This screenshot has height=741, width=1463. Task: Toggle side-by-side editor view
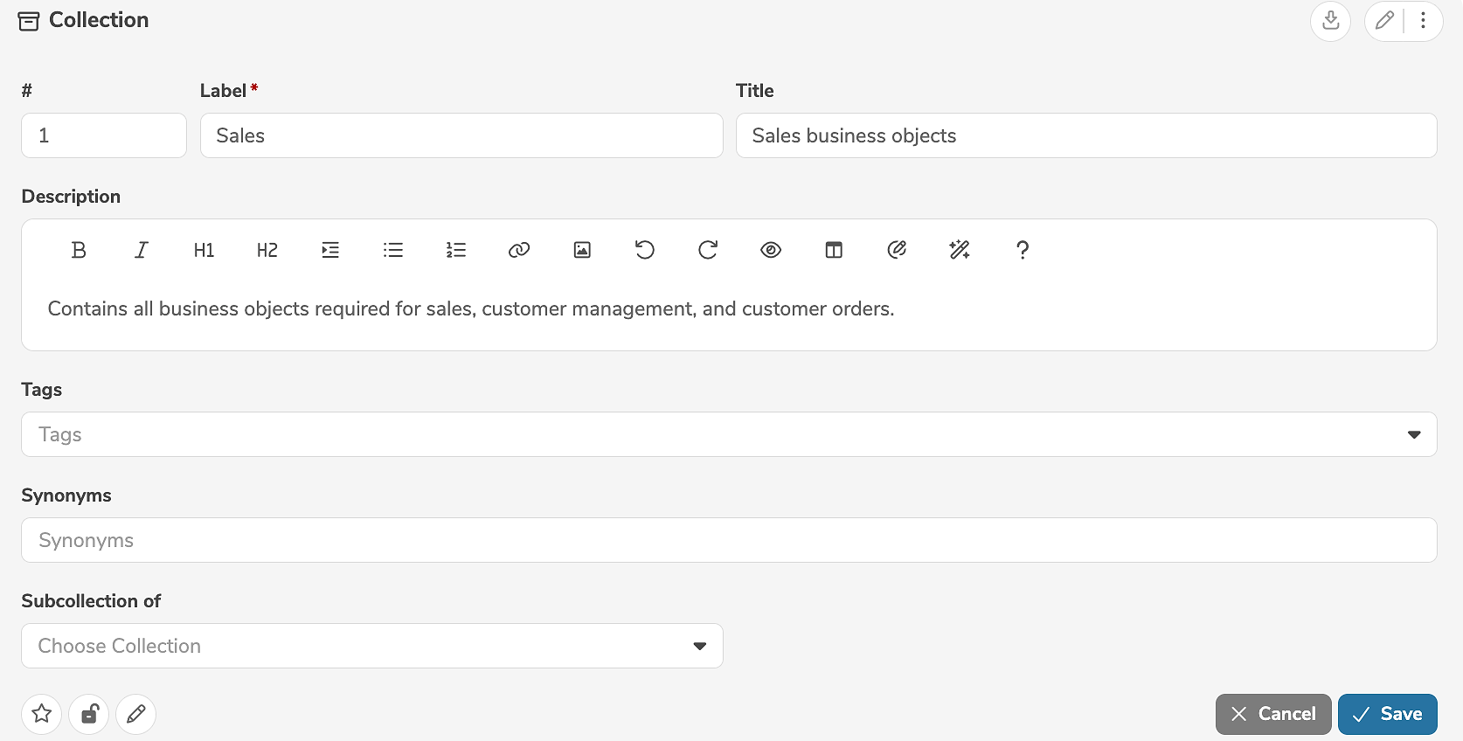834,251
